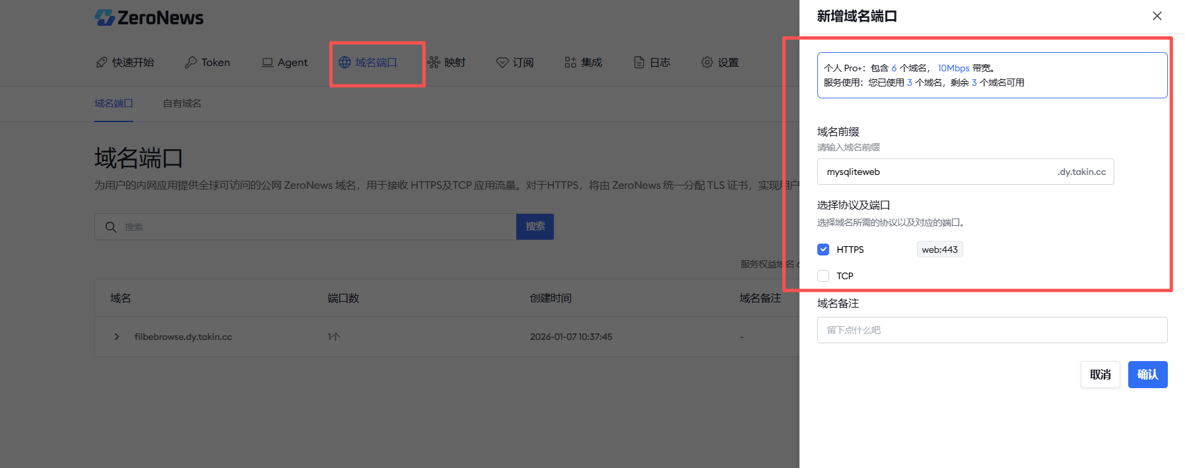Click the laptop icon beside Agent
Viewport: 1185px width, 468px height.
(x=267, y=62)
